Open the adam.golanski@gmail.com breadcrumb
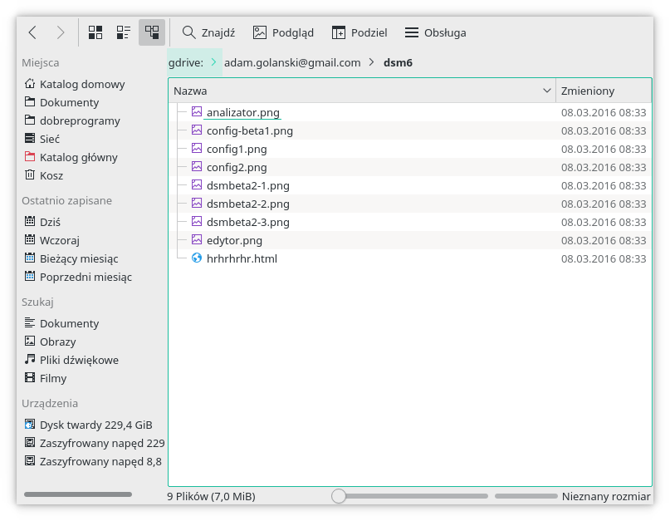 [292, 63]
